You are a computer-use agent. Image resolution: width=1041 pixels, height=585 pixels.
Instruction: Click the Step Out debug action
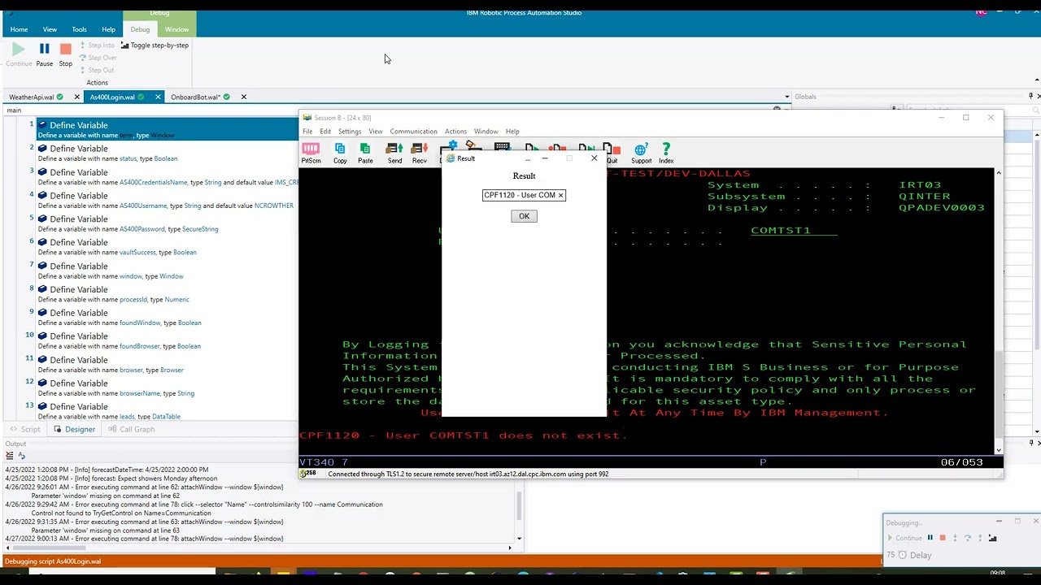click(97, 70)
